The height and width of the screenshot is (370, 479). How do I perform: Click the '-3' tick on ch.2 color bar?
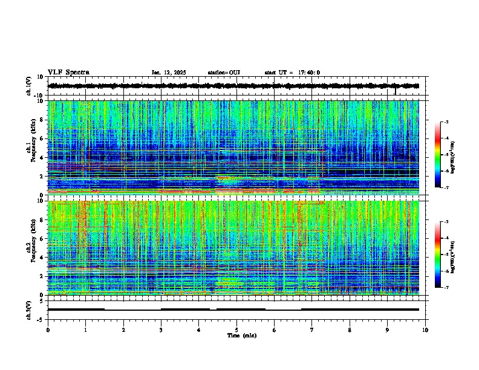click(446, 222)
